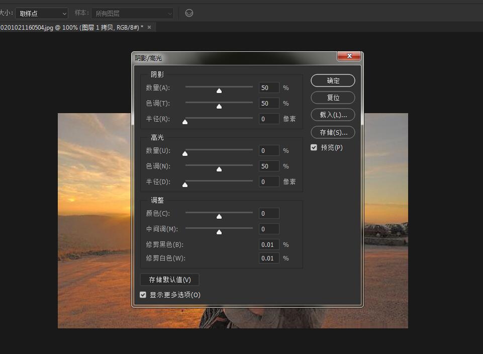Viewport: 483px width, 354px height.
Task: Click the shadows 数量(A) slider handle
Action: coord(219,91)
